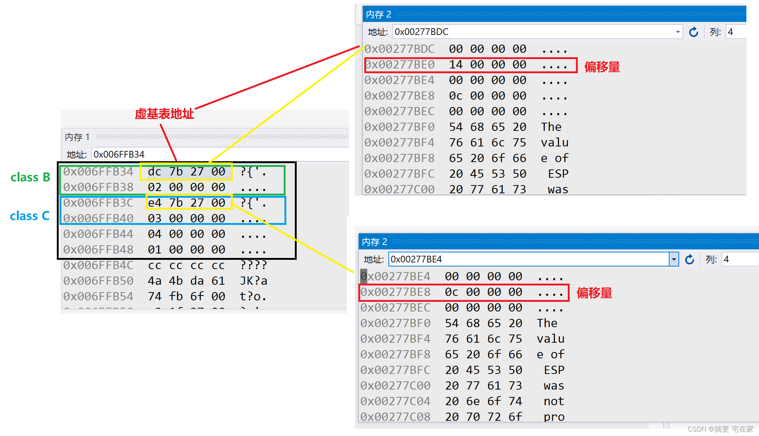Select the top Memory 2 title bar

554,14
